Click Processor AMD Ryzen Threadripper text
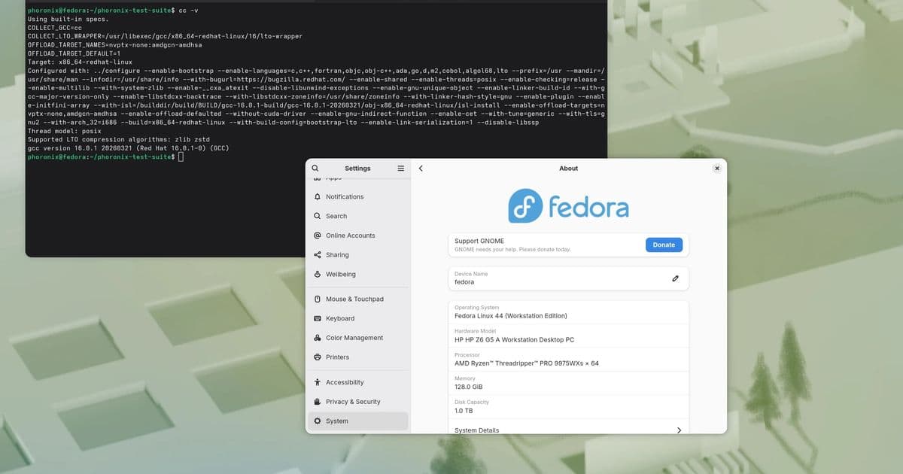 (527, 363)
